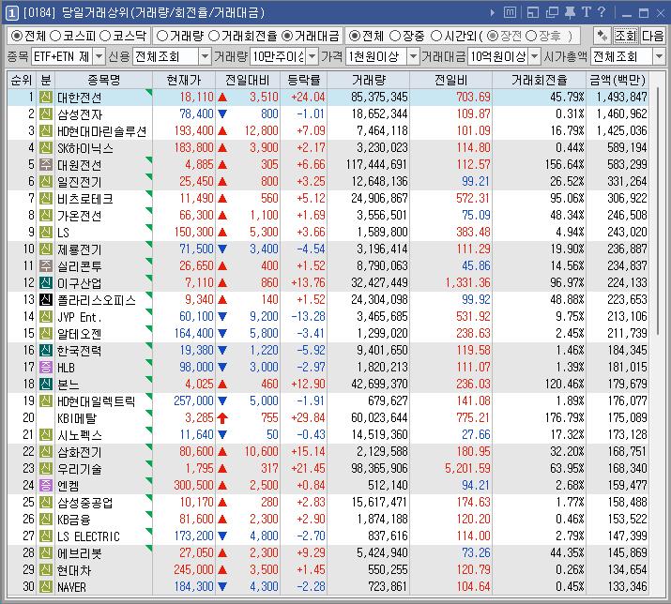Click the 신 badge on 대한전선 row
This screenshot has width=671, height=604.
click(46, 98)
